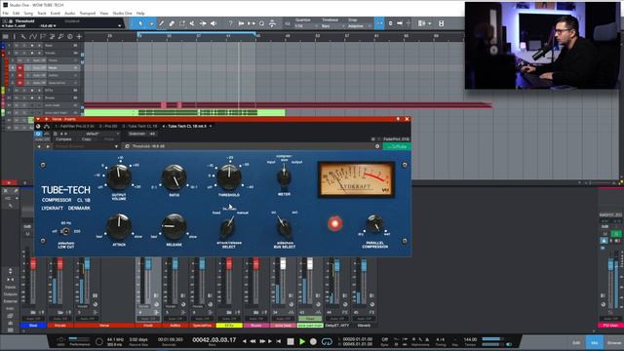Select the Paint pencil tool

(x=161, y=23)
